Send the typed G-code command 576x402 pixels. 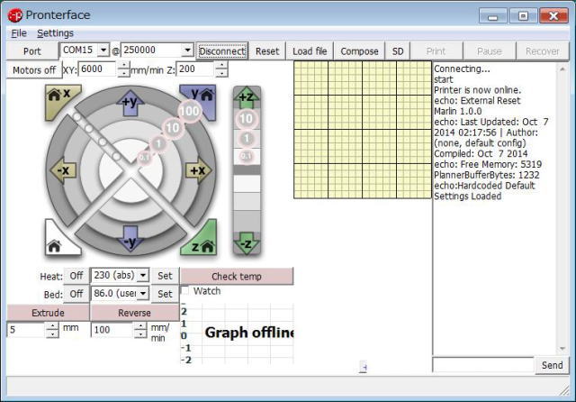[x=552, y=365]
